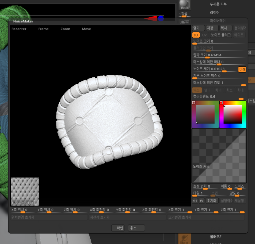Screen dimensions: 255x244
Task: Adjust the 노이즈 세기 slider
Action: coord(215,69)
